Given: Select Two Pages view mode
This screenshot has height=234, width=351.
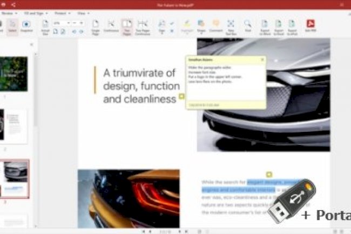Looking at the screenshot, I should pos(127,28).
